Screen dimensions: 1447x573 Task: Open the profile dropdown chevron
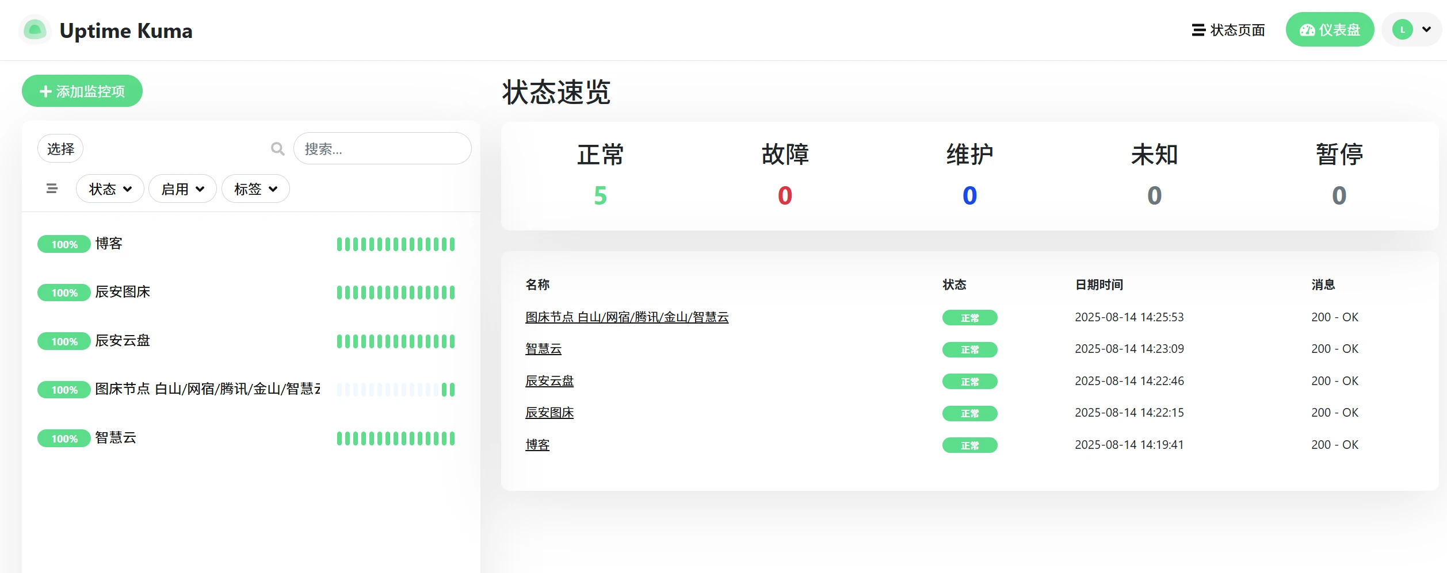(x=1426, y=30)
